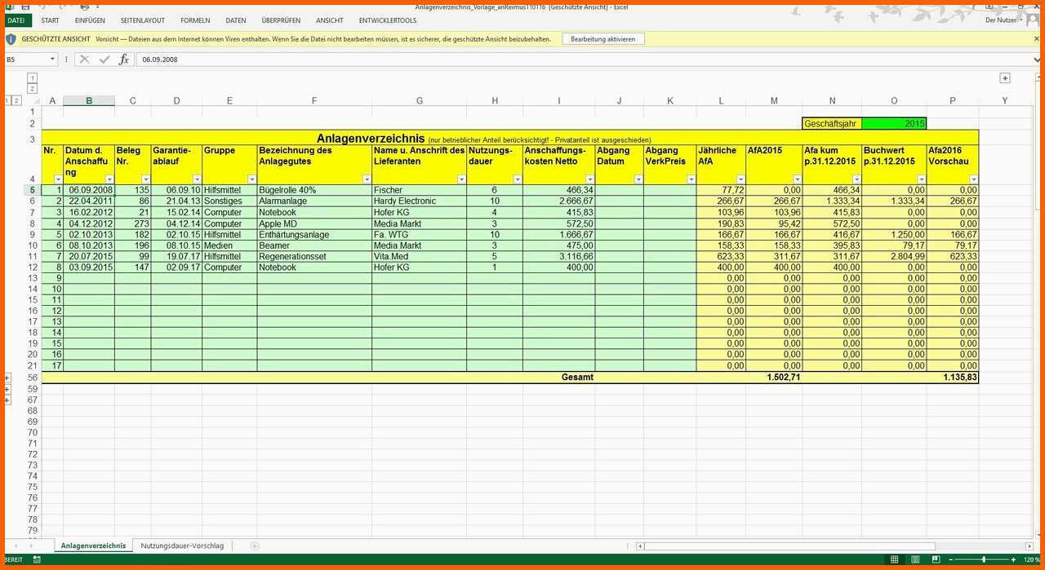Open the FORMELN ribbon tab

(x=195, y=20)
